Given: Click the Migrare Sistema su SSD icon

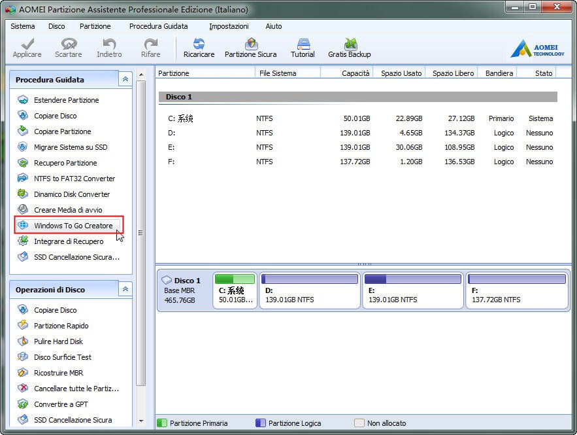Looking at the screenshot, I should 23,147.
